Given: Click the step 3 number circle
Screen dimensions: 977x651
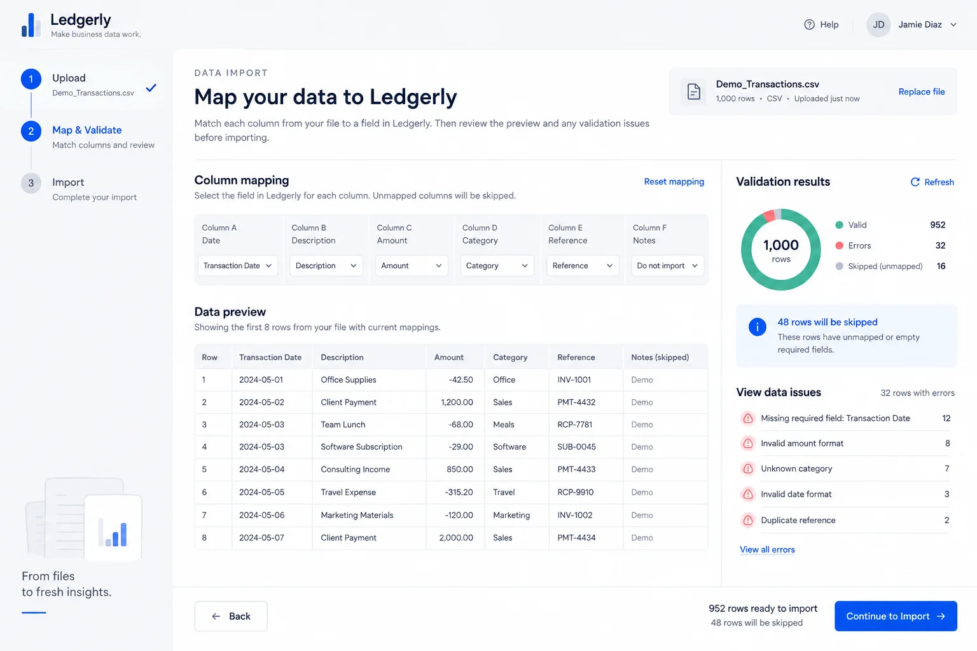Looking at the screenshot, I should click(31, 183).
